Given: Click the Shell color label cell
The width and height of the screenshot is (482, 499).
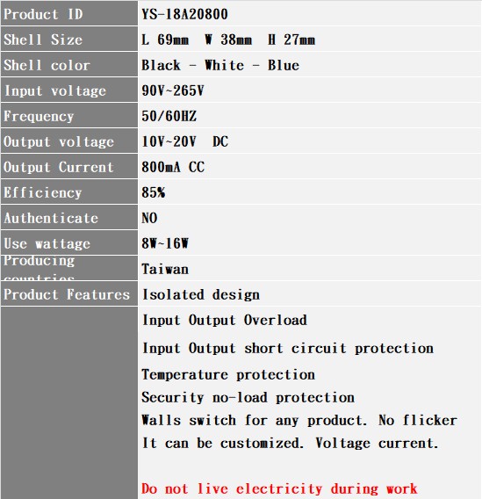Looking at the screenshot, I should [x=69, y=64].
